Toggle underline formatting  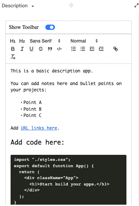point(31,49)
